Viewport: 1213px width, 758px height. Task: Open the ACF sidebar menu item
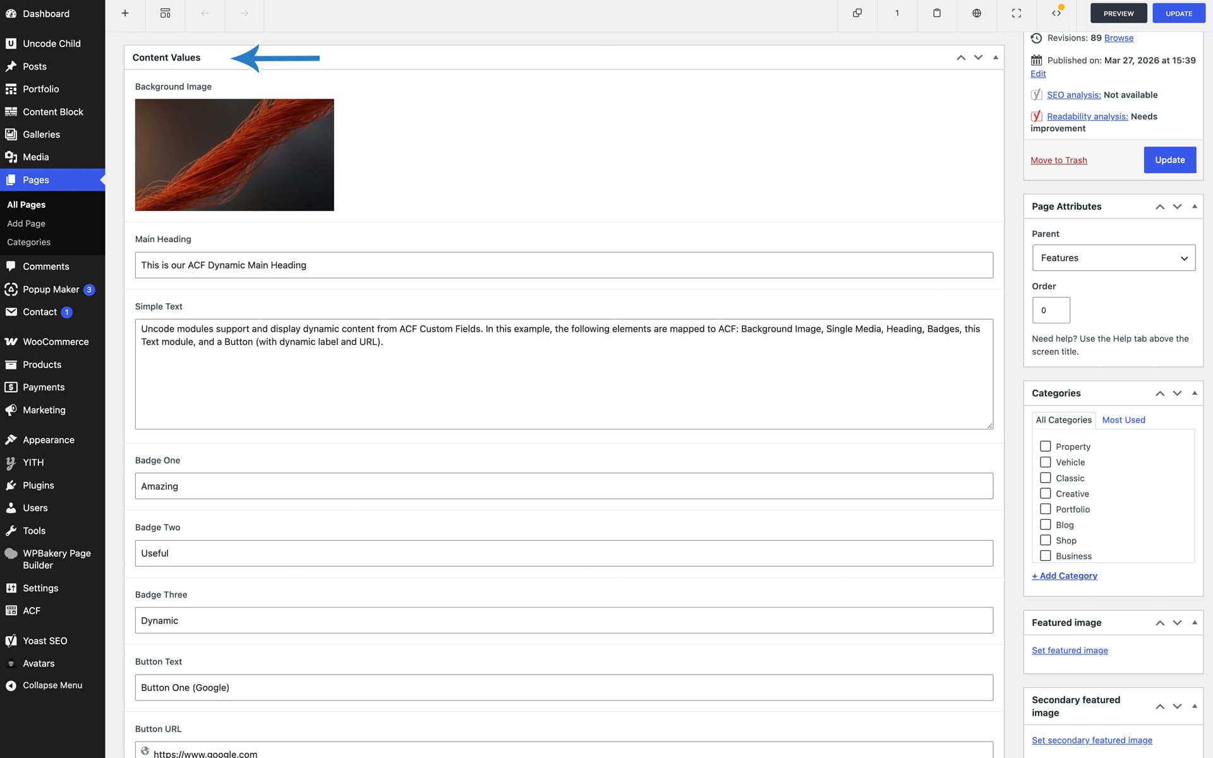pyautogui.click(x=52, y=611)
